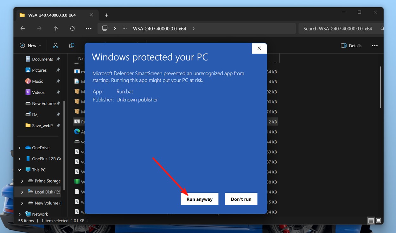Switch to the WSA_2407.40000.0.0_x64 tab
Image resolution: width=396 pixels, height=233 pixels.
(x=52, y=15)
